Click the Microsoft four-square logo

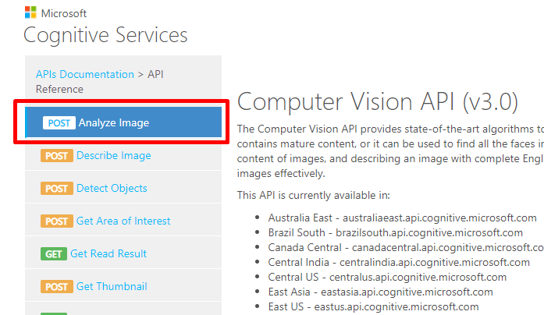tap(30, 13)
